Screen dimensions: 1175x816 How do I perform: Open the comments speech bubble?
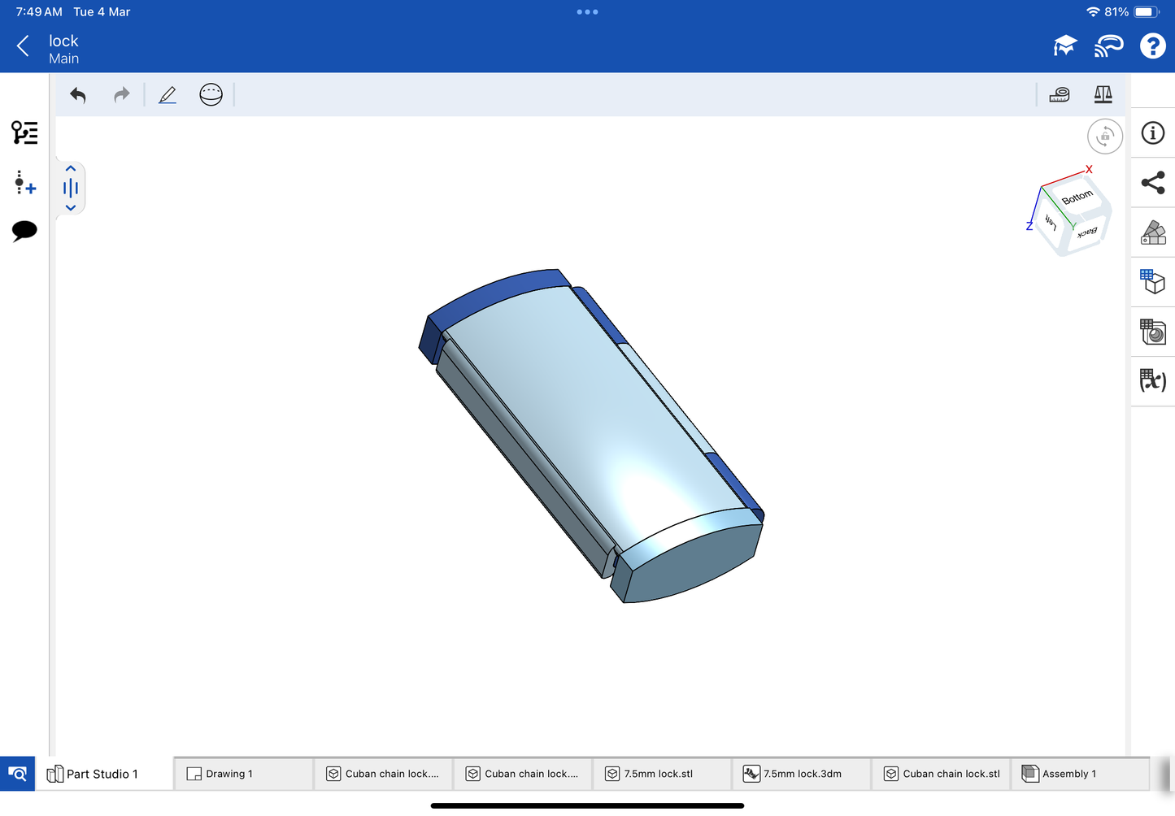click(24, 231)
